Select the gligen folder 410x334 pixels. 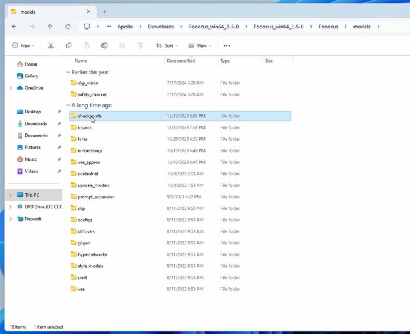(x=180, y=243)
